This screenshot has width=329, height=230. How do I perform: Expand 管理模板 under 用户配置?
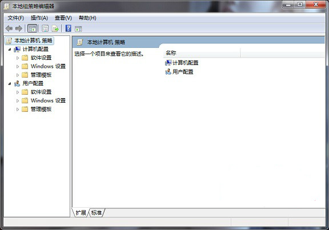coord(18,109)
